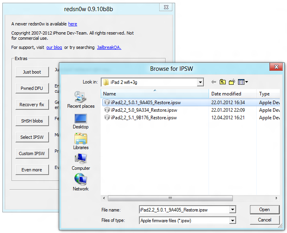The image size is (287, 233).
Task: Open Network location in sidebar
Action: 81,183
